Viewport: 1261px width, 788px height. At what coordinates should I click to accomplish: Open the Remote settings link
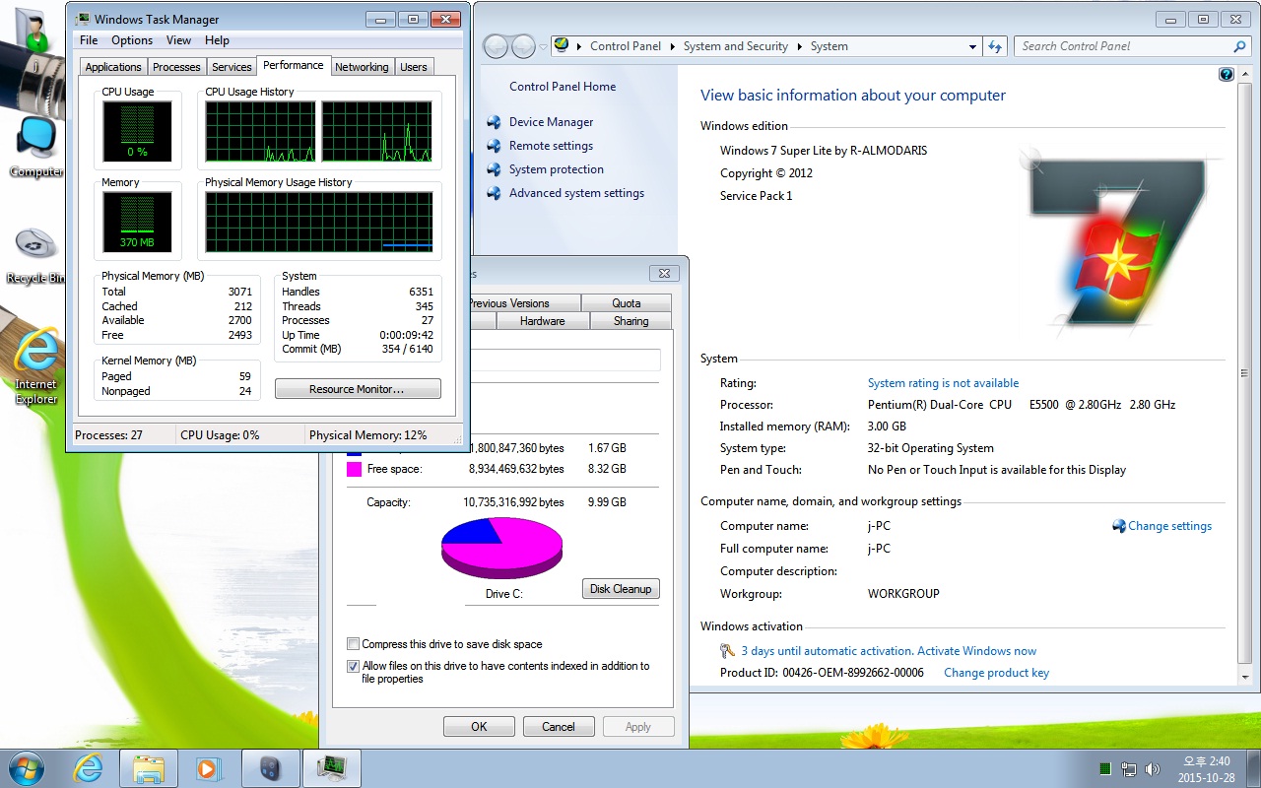551,146
